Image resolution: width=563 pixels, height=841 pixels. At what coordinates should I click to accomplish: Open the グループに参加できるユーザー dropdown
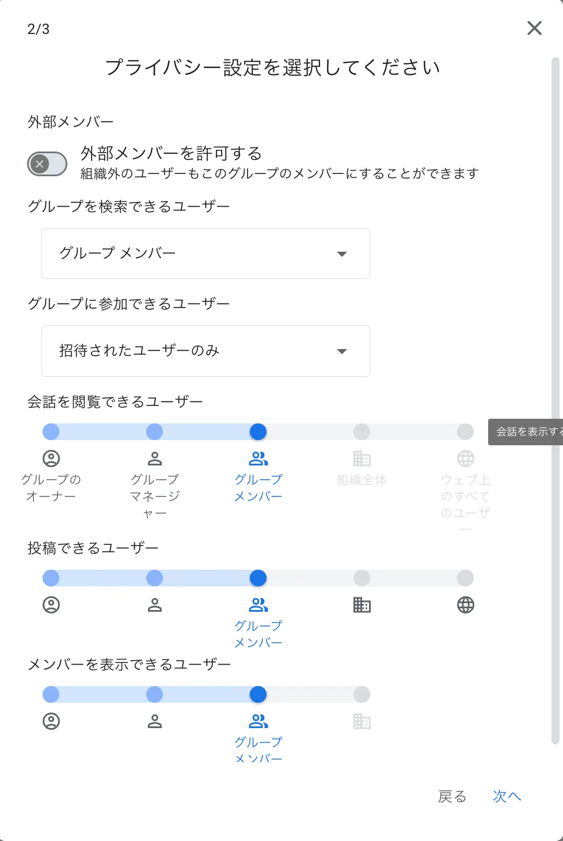[x=206, y=351]
